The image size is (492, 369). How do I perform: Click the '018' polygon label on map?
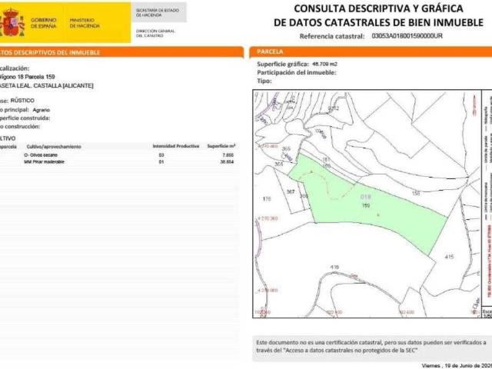(366, 197)
